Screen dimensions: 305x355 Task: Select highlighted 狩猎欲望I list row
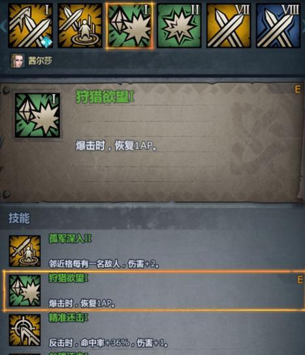153,290
